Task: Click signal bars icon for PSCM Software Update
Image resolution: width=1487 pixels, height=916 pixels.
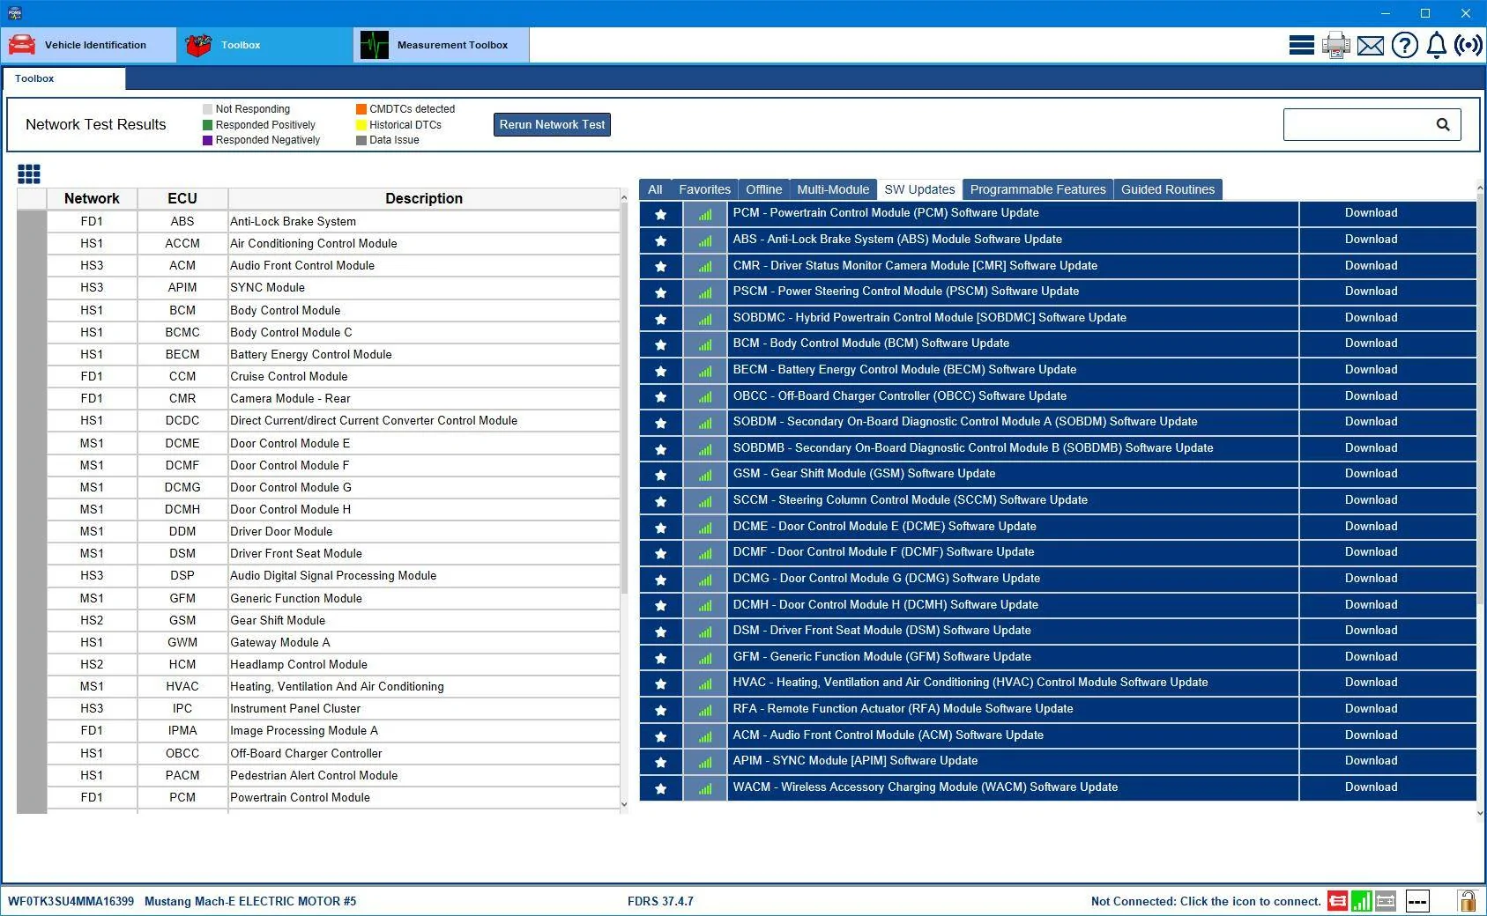Action: [704, 292]
